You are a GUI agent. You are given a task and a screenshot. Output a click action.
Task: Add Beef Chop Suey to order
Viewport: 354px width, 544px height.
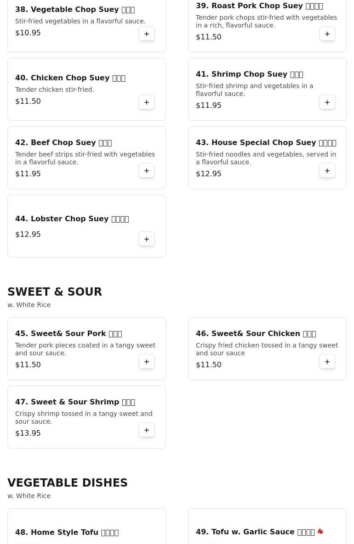coord(147,171)
